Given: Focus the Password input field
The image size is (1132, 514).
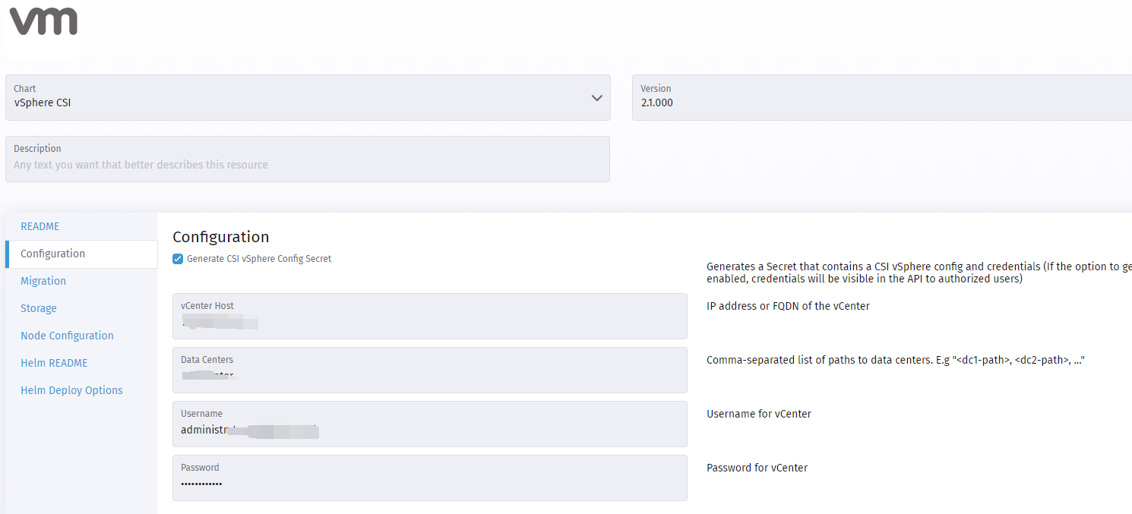Looking at the screenshot, I should click(x=430, y=478).
